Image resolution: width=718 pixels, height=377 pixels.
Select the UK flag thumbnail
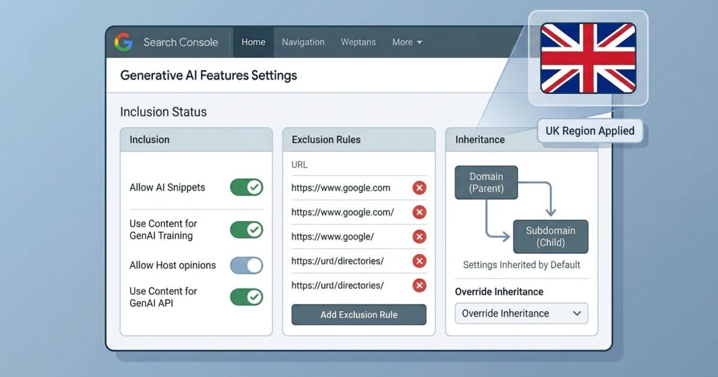click(588, 58)
